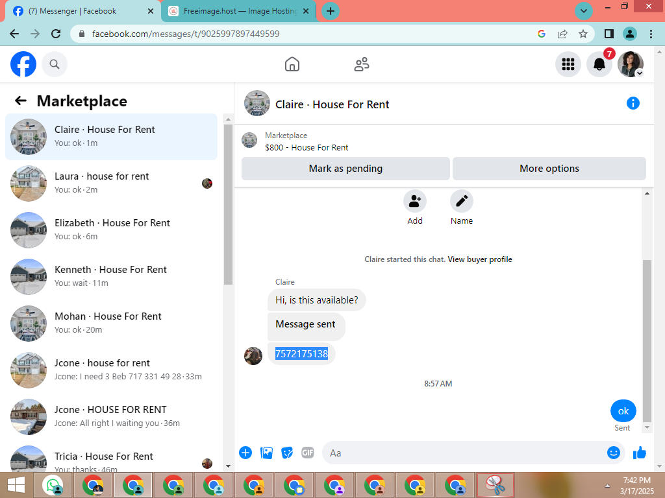Select Claire · House For Rent conversation
Screen dimensions: 665x498
coord(111,137)
